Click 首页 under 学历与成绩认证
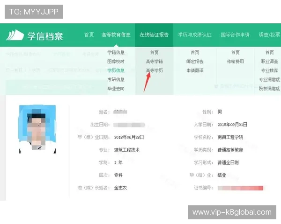This screenshot has height=224, width=281. (x=195, y=53)
